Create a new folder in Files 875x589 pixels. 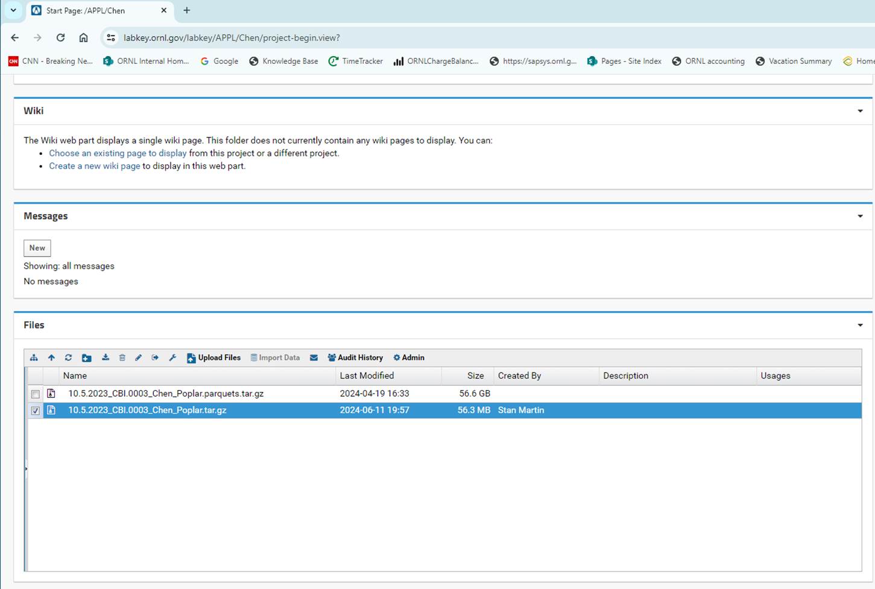87,357
